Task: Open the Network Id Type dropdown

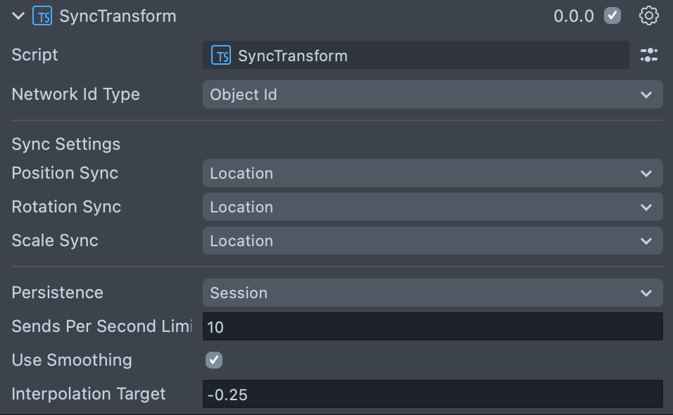Action: coord(432,94)
